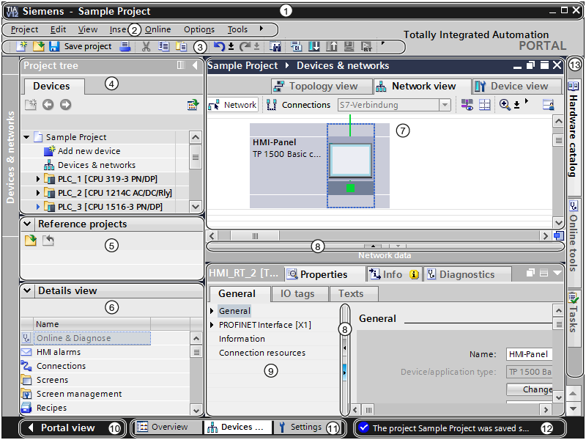Switch to the Topology view tab
Screen dimensions: 586x440
[x=315, y=86]
